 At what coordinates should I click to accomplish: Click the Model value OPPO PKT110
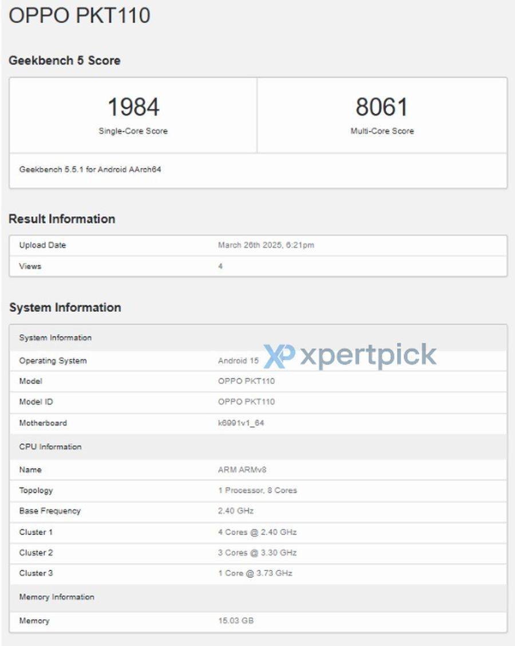point(247,381)
